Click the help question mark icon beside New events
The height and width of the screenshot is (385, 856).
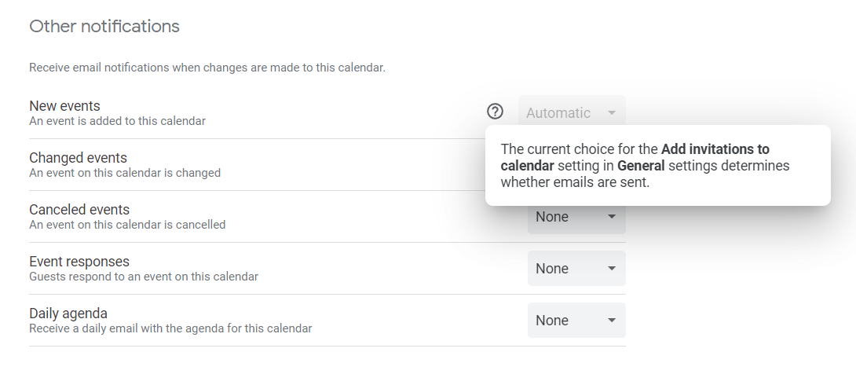(495, 112)
